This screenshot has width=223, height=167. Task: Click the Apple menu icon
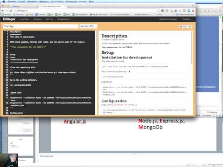[4, 1]
